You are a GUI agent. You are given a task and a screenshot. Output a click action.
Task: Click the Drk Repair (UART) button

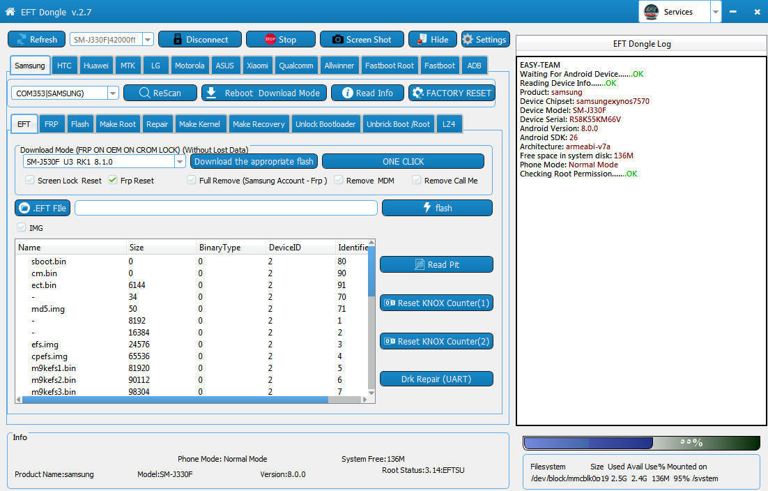point(436,379)
